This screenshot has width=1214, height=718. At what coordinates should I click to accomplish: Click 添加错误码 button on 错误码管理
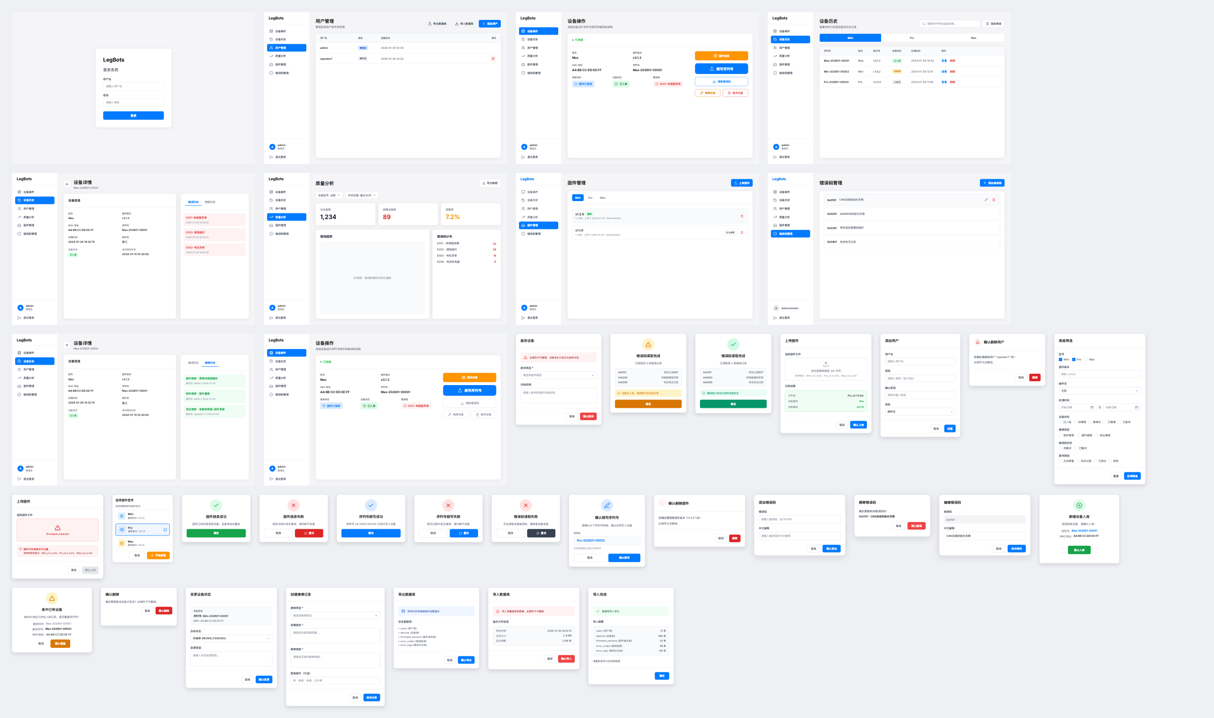tap(992, 183)
